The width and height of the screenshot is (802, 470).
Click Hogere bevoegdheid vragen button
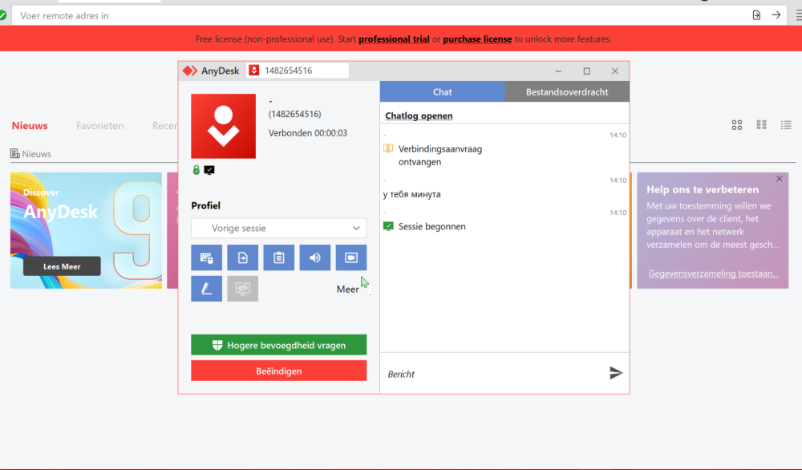[x=279, y=345]
